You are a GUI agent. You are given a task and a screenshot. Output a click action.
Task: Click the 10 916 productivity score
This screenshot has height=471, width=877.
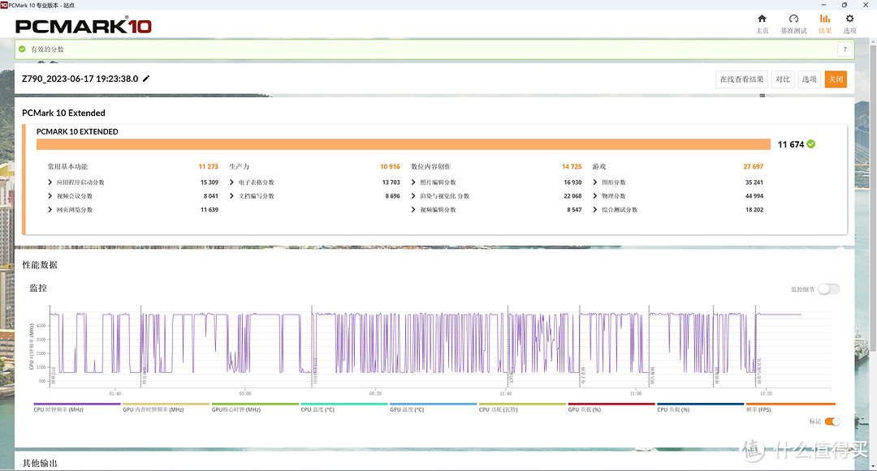tap(390, 167)
